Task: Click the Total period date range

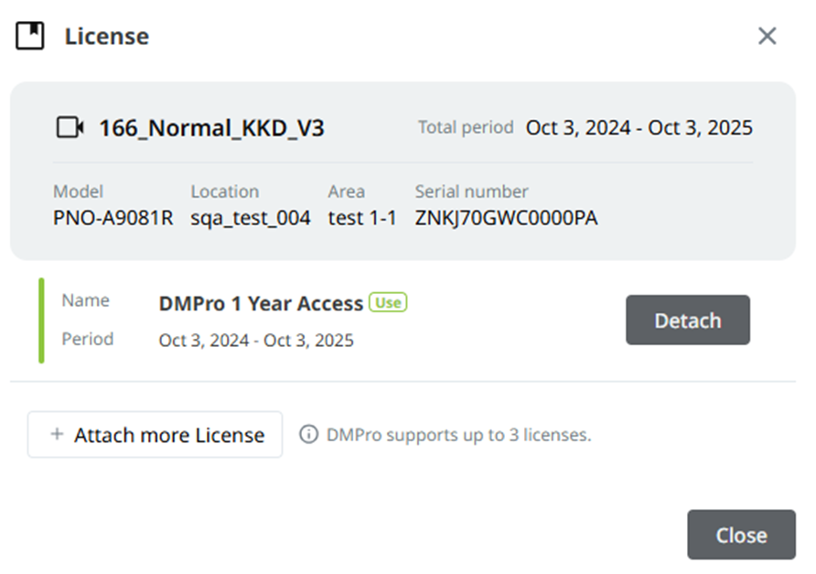Action: (x=639, y=127)
